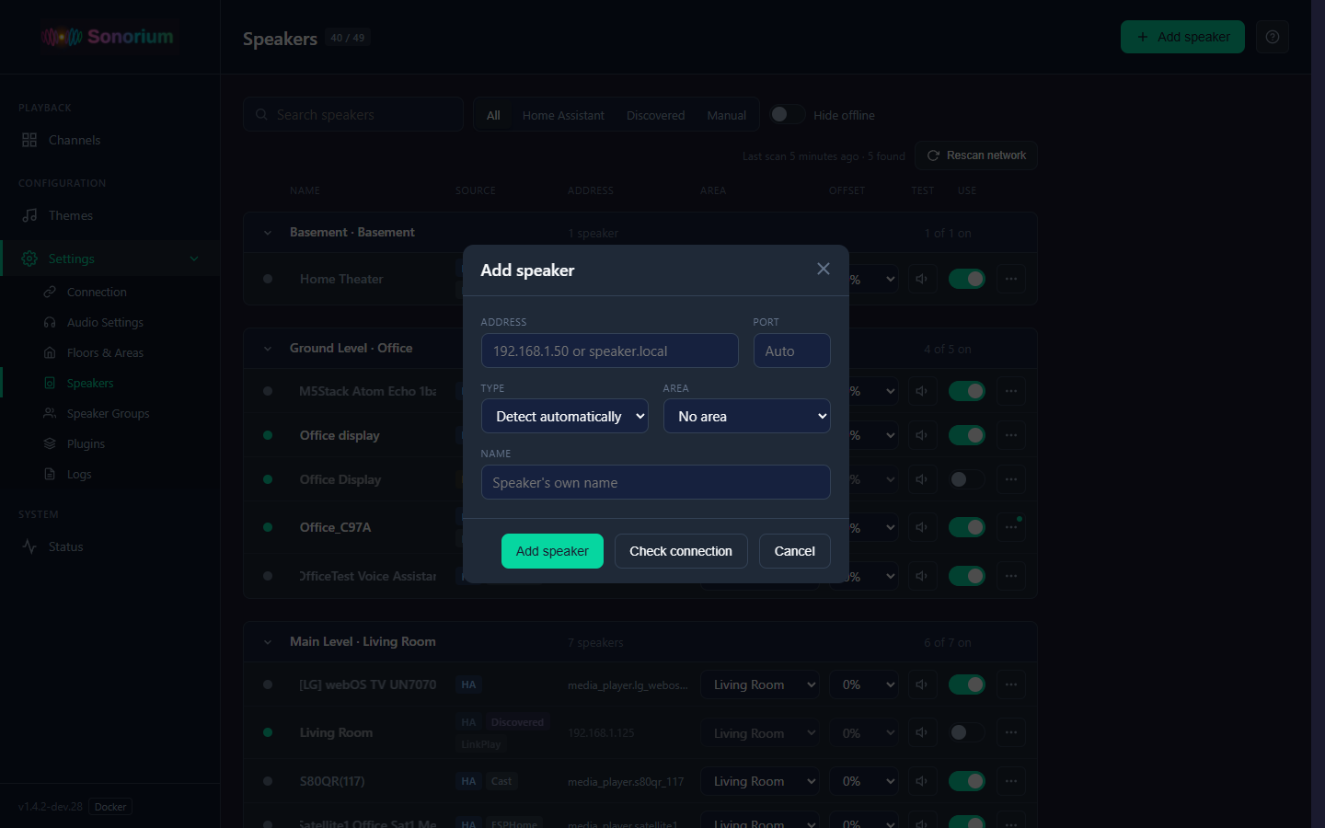Test sound for Home Theater speaker
Screen dimensions: 1325x828
(921, 279)
